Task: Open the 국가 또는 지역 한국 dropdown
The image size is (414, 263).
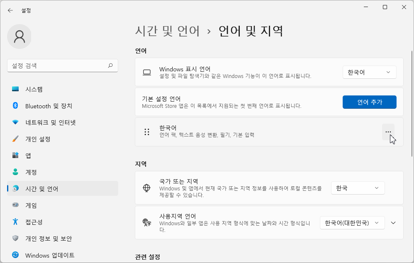Action: point(358,188)
